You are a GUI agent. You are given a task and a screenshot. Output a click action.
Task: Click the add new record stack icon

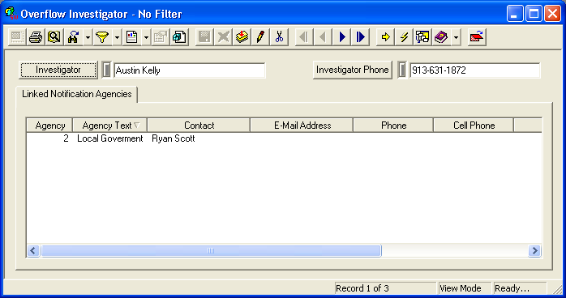(242, 36)
